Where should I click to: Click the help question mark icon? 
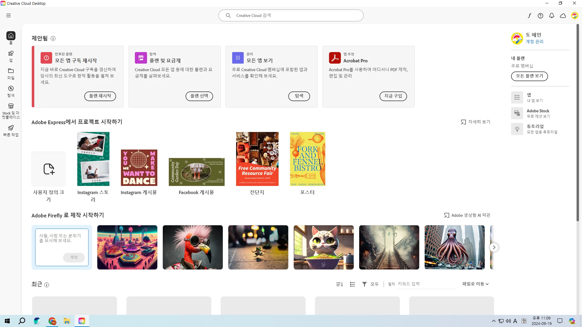pyautogui.click(x=540, y=16)
